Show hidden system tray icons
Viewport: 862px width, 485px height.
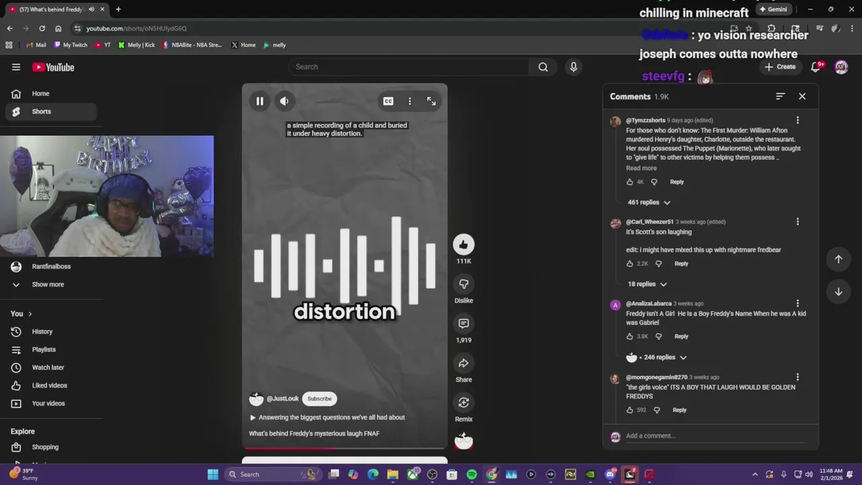[x=755, y=474]
